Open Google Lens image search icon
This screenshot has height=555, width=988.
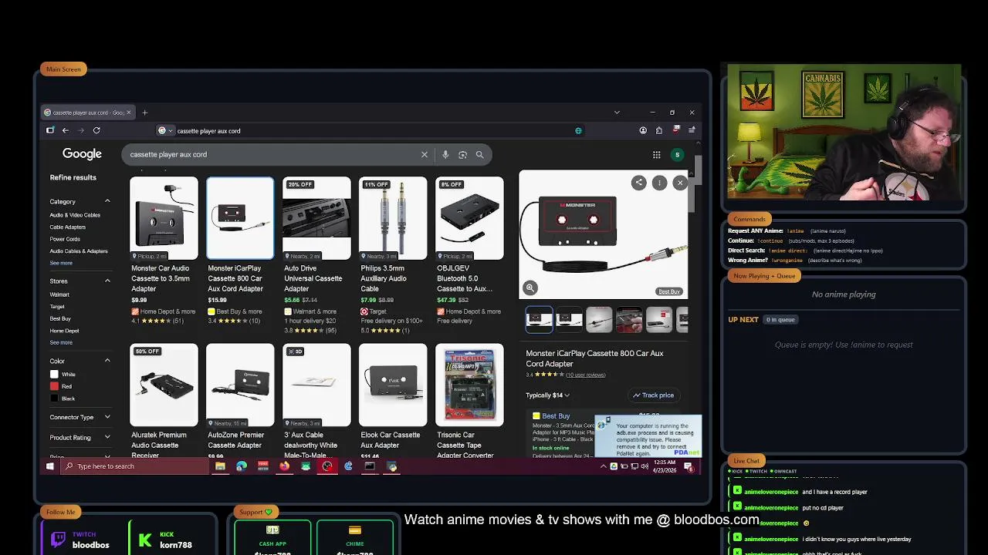[x=462, y=154]
